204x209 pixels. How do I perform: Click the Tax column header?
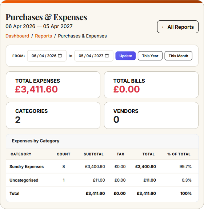tap(120, 154)
